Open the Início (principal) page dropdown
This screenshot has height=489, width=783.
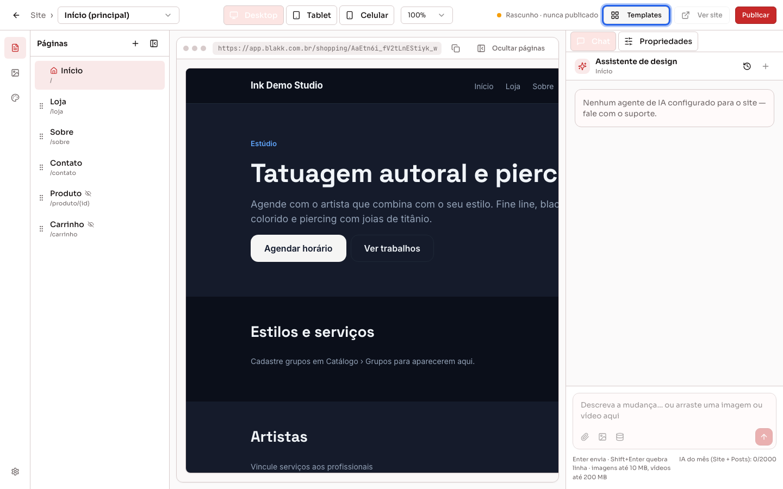pos(119,15)
